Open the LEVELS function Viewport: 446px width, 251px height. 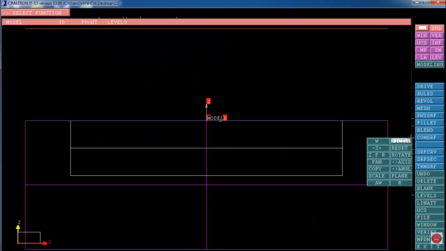pyautogui.click(x=429, y=196)
